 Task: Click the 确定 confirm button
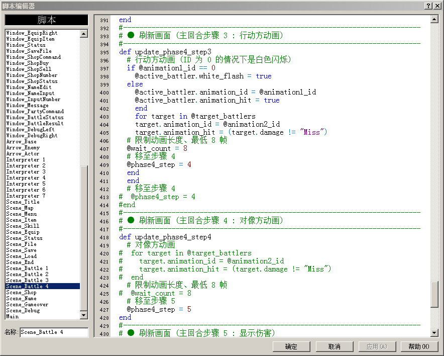(x=291, y=346)
